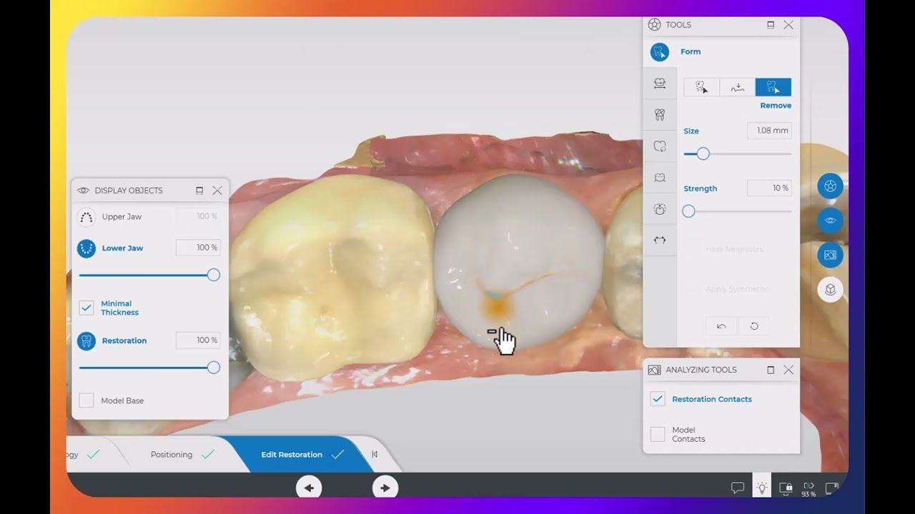Click the eye Display Objects round button

(x=830, y=221)
